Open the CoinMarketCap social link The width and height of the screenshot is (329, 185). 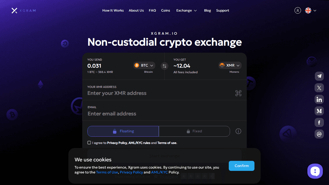pos(319,134)
